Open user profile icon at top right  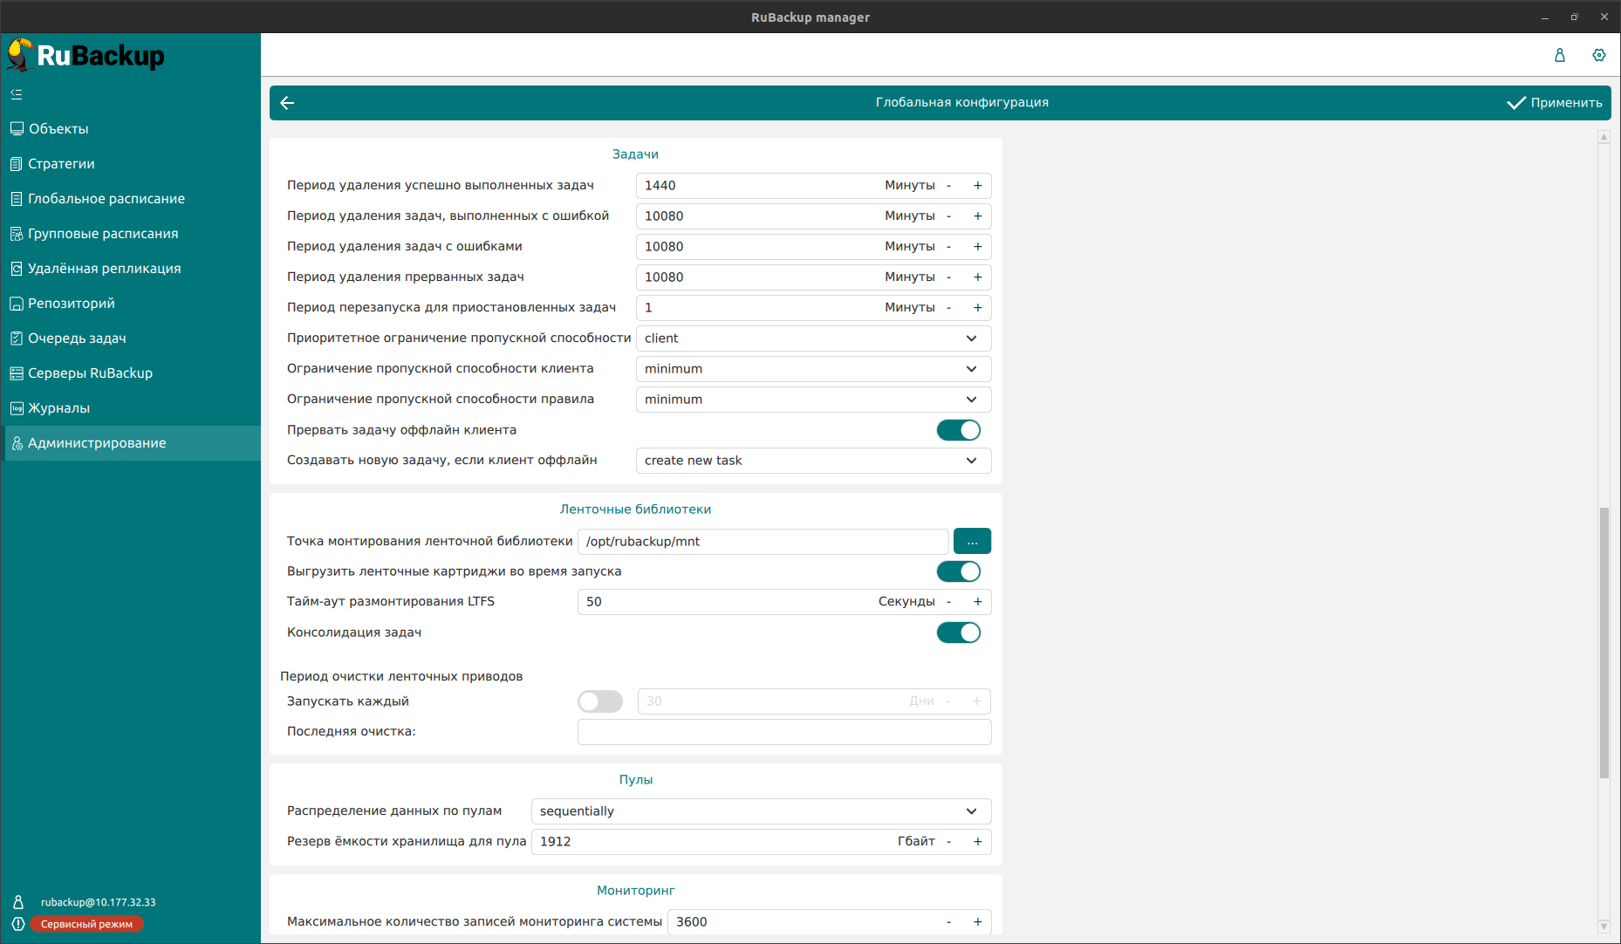(x=1559, y=55)
